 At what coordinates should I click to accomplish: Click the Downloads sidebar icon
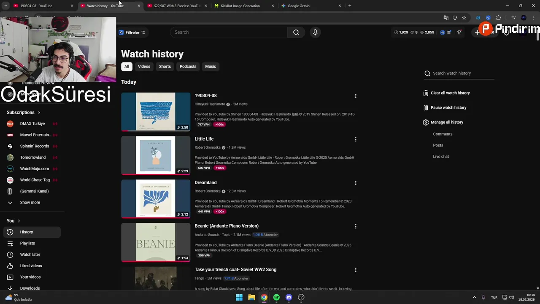10,288
